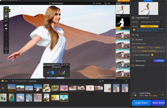Select the Mask preview thumbnail
Screen dimensions: 167x108
pyautogui.click(x=123, y=22)
